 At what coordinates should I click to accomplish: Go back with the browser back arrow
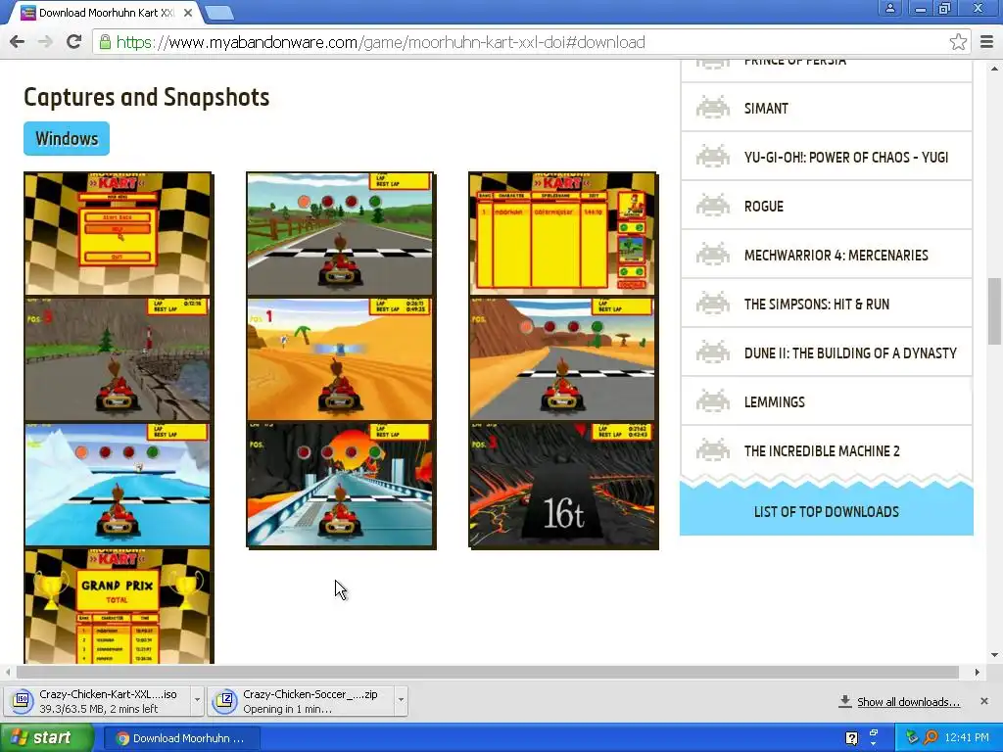tap(18, 42)
